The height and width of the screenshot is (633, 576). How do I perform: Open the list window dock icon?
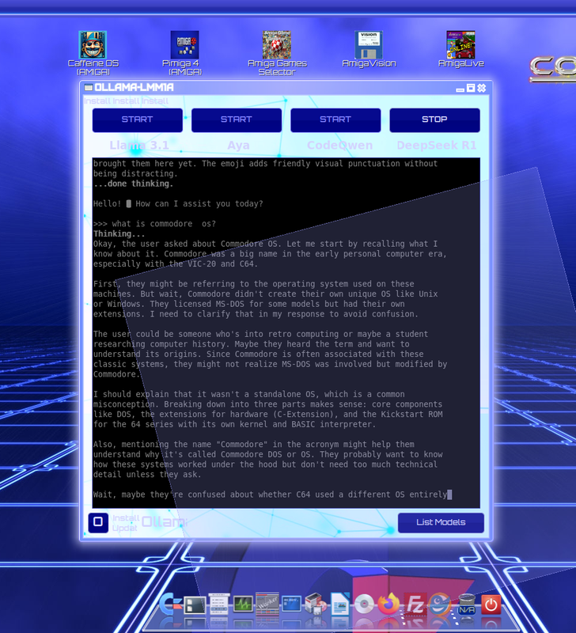(218, 605)
